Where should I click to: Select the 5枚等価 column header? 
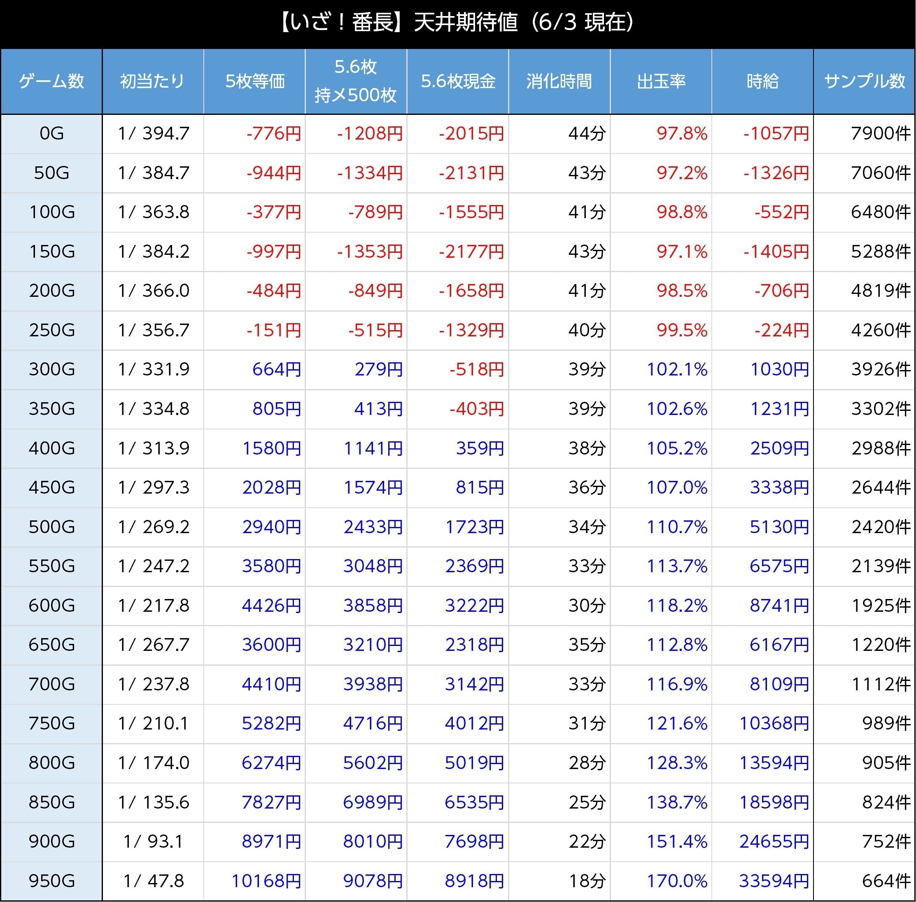tap(255, 82)
